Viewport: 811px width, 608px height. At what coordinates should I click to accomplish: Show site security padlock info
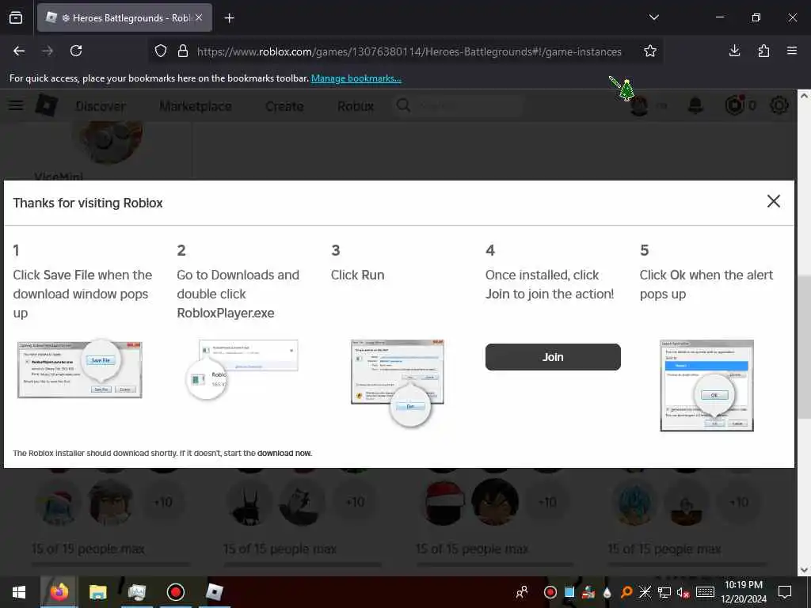click(183, 51)
